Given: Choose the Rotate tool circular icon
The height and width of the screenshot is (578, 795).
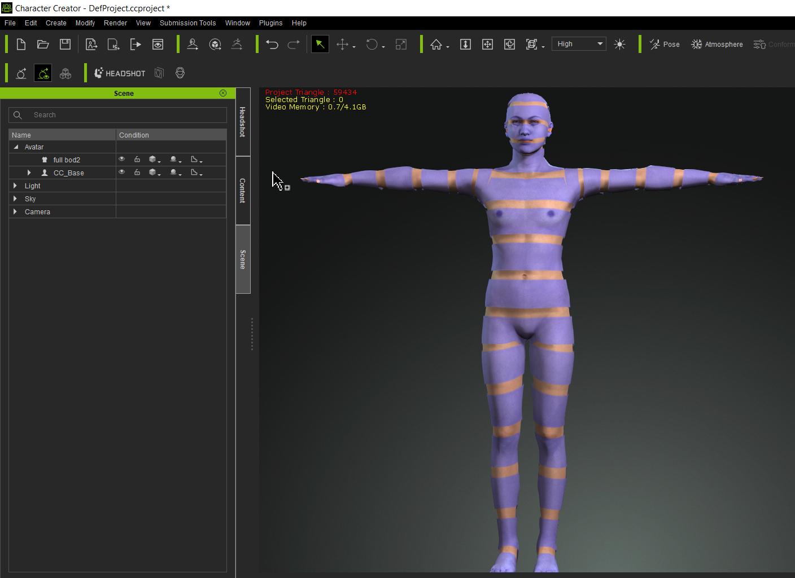Looking at the screenshot, I should tap(372, 45).
